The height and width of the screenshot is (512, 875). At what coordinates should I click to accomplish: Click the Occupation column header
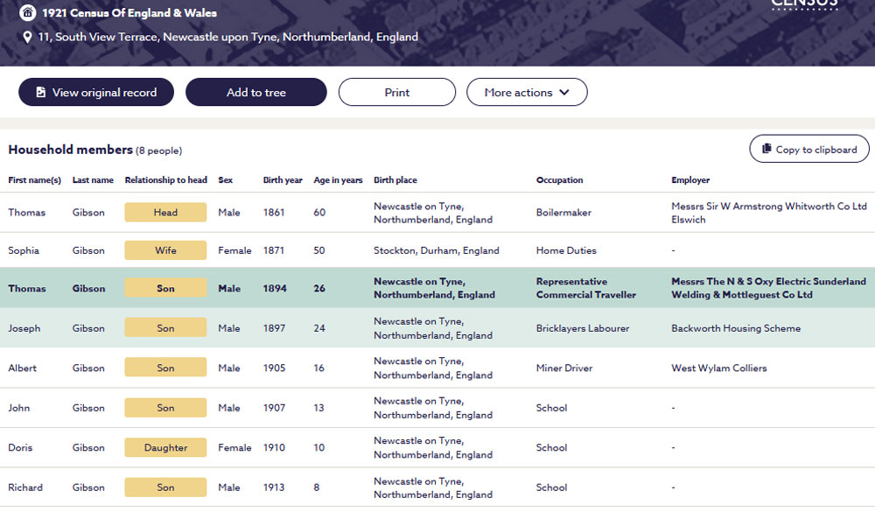pos(559,180)
